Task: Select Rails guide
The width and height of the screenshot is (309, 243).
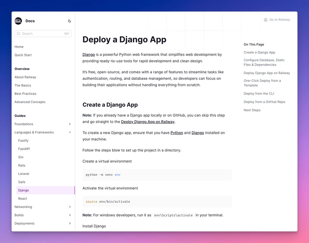Action: [22, 165]
